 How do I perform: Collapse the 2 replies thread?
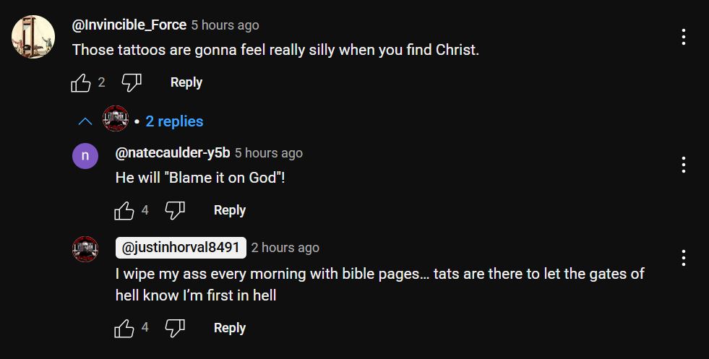pos(141,121)
